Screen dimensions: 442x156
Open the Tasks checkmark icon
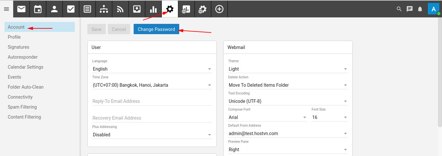[71, 9]
